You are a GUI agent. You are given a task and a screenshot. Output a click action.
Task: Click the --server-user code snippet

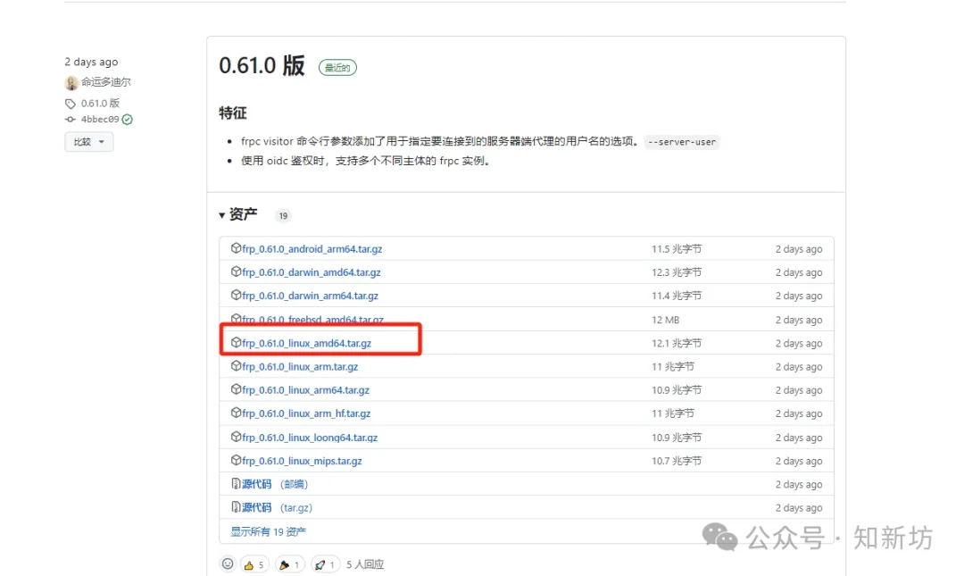tap(682, 141)
